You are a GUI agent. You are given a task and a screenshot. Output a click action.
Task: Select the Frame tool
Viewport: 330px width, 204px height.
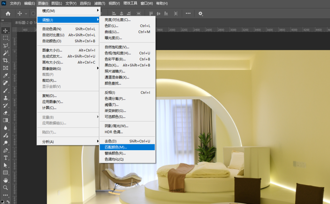5,68
